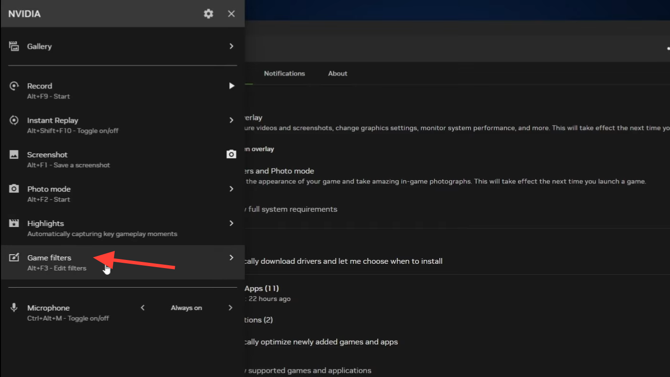Click the Microphone icon

click(14, 308)
